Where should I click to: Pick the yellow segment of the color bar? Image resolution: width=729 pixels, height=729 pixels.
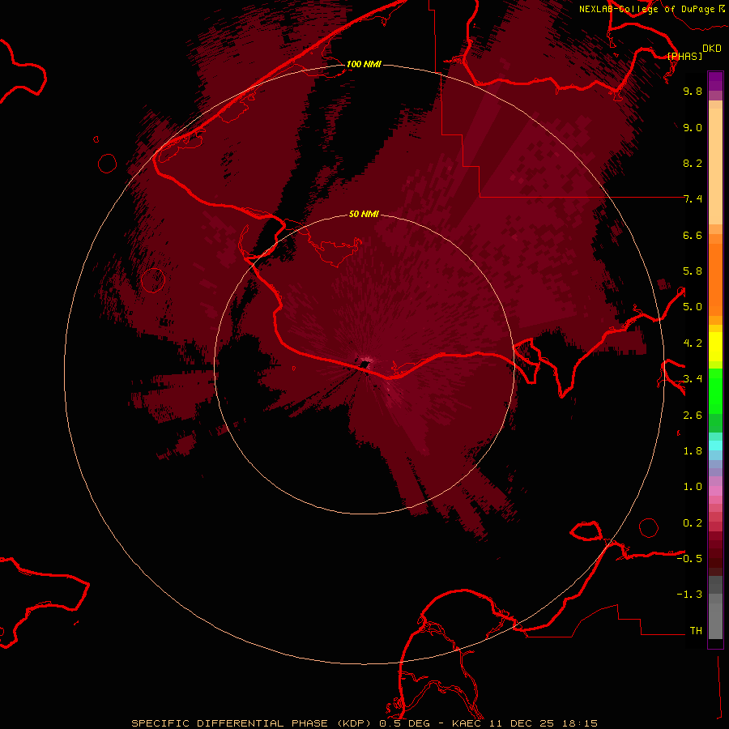[x=715, y=347]
